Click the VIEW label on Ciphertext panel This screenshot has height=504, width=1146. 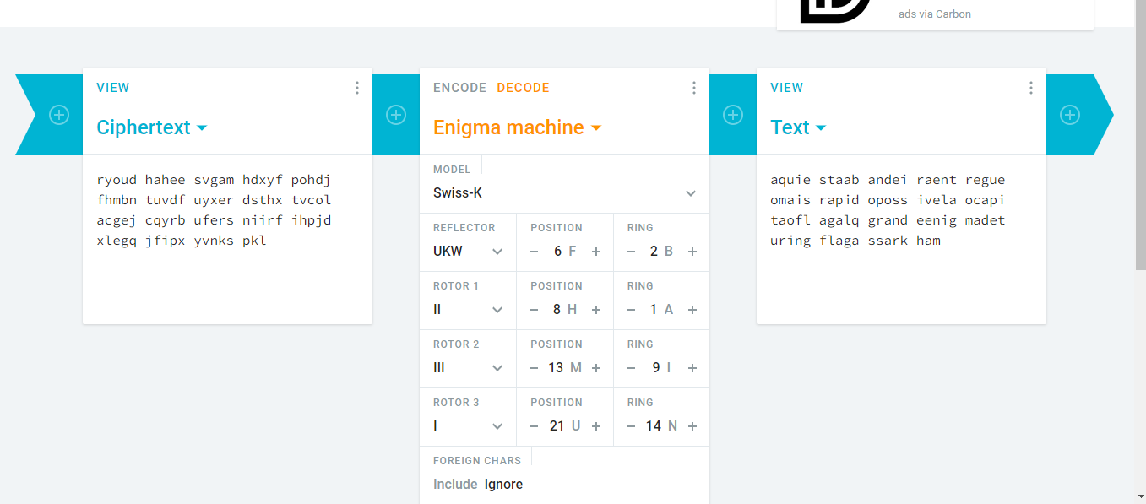pos(113,88)
